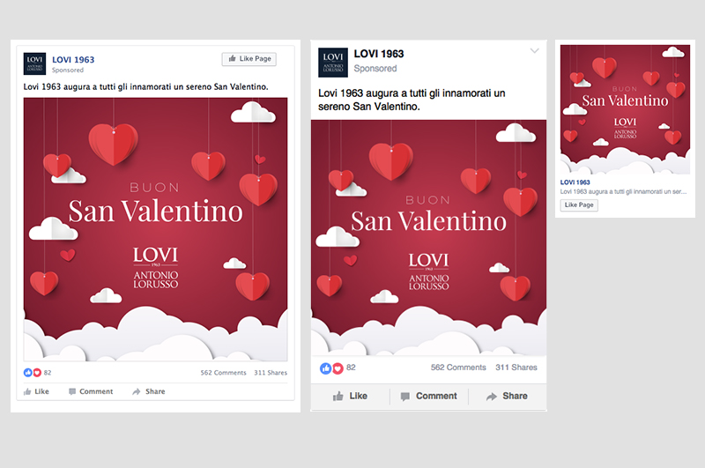This screenshot has width=705, height=468.
Task: Expand the chevron menu in mobile ad header
Action: 534,51
